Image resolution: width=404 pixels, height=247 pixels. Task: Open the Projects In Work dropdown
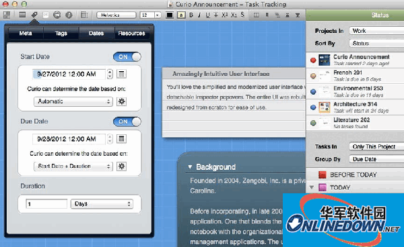click(x=376, y=31)
